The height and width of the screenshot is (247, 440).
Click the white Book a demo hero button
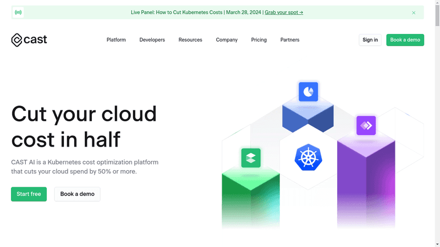point(77,194)
